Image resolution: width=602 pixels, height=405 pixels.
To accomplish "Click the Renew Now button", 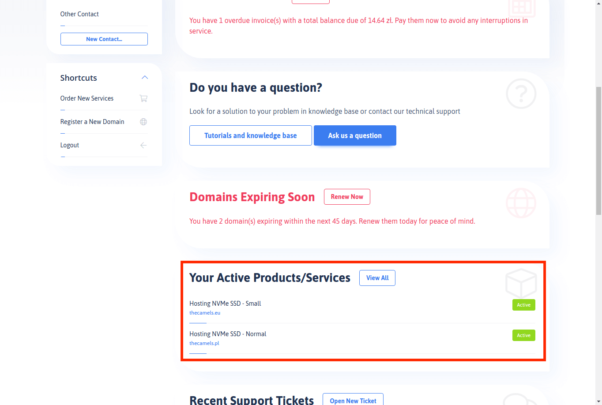I will point(347,197).
